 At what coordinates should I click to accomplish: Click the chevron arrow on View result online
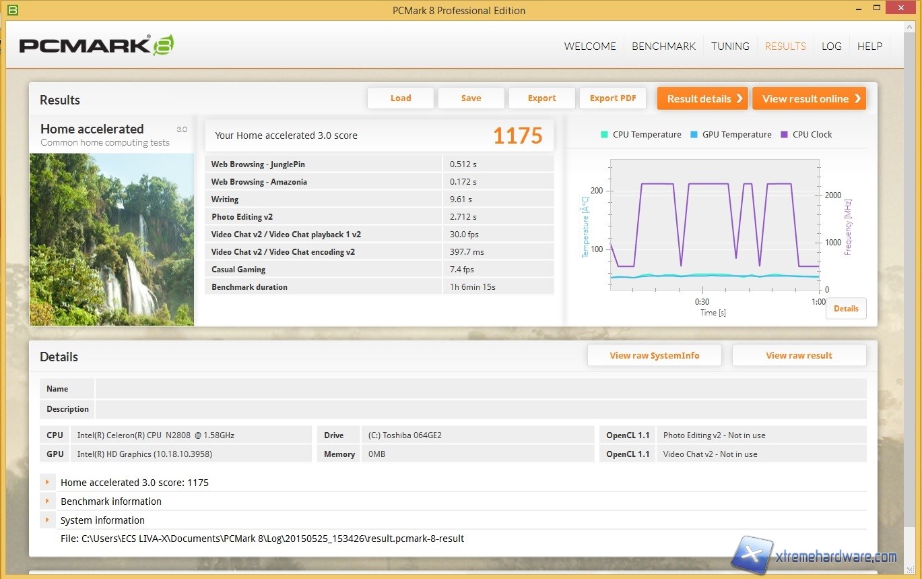coord(857,98)
